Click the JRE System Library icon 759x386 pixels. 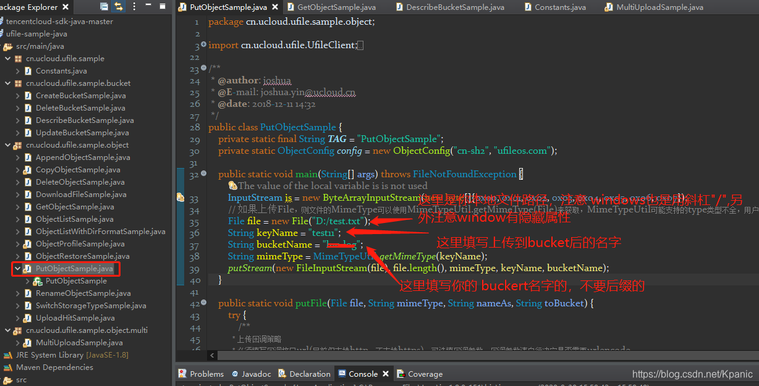coord(8,355)
